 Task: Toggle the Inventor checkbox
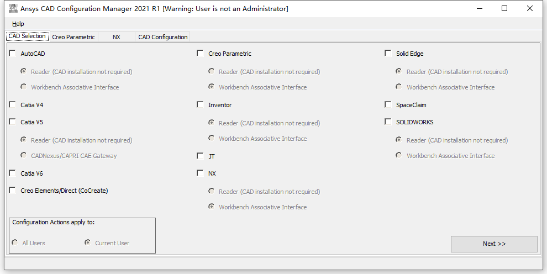point(200,105)
